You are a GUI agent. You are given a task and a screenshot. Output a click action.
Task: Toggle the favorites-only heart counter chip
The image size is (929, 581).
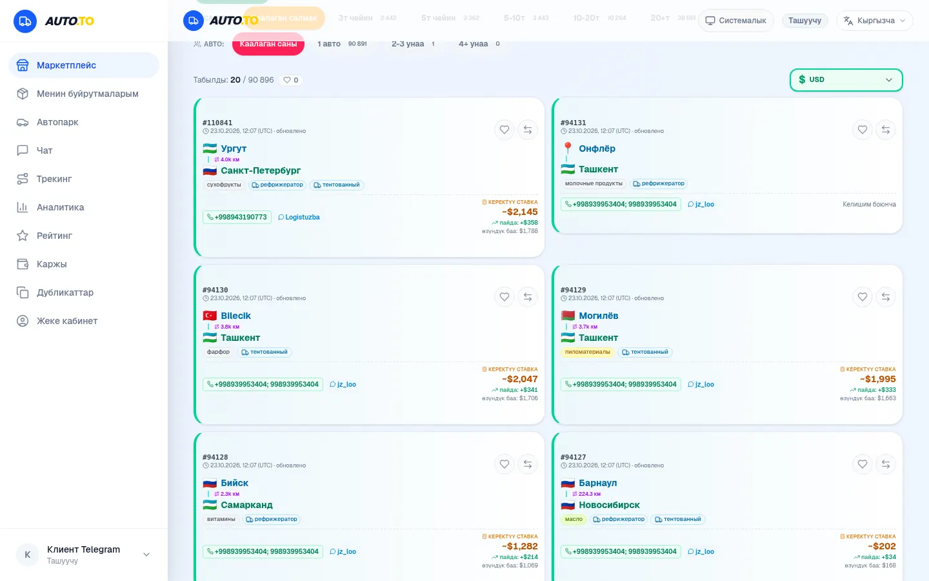pos(291,80)
